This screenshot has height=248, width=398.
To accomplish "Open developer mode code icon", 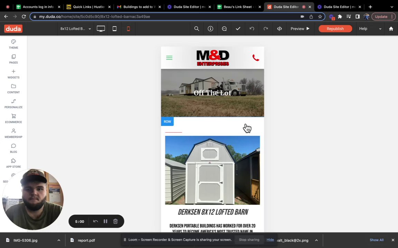I will 279,29.
